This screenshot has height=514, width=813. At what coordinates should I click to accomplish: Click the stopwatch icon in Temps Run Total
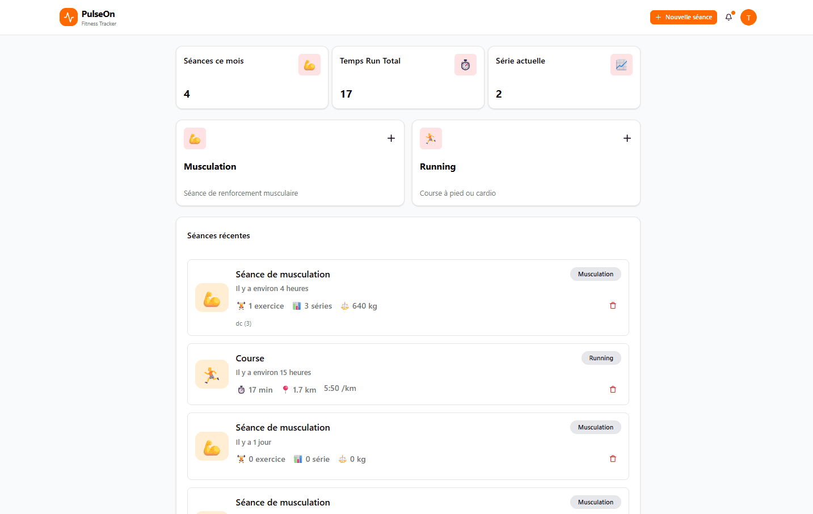point(465,65)
